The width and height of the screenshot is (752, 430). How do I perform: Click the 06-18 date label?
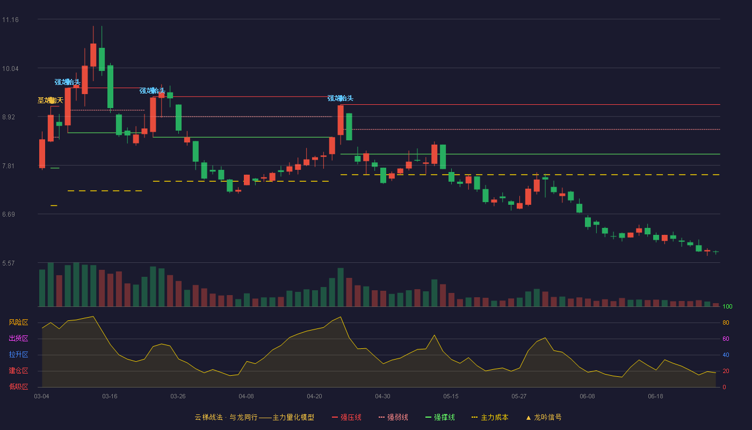point(655,396)
